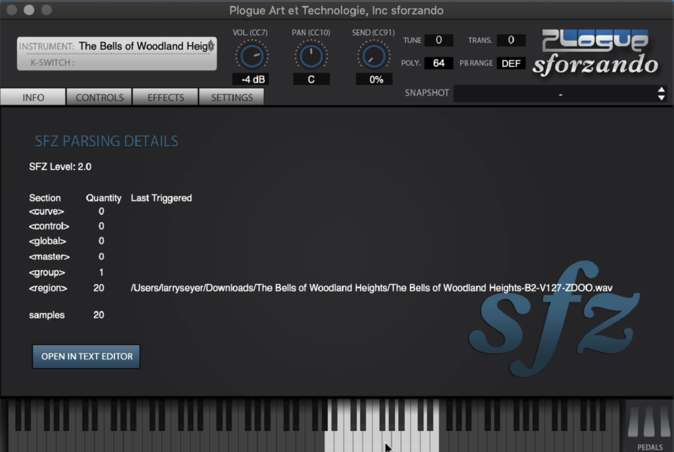Click the <master> section row label
674x452 pixels.
pyautogui.click(x=49, y=256)
